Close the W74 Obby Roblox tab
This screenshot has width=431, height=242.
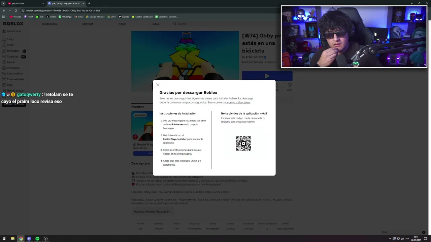pos(83,3)
